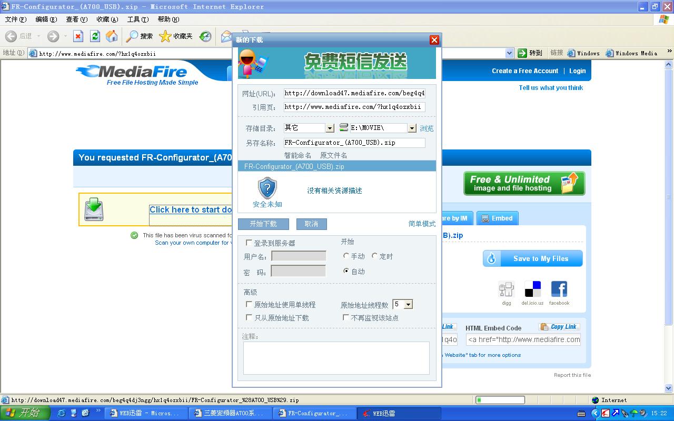Click the IE Refresh page icon
Image resolution: width=674 pixels, height=421 pixels.
pos(95,36)
